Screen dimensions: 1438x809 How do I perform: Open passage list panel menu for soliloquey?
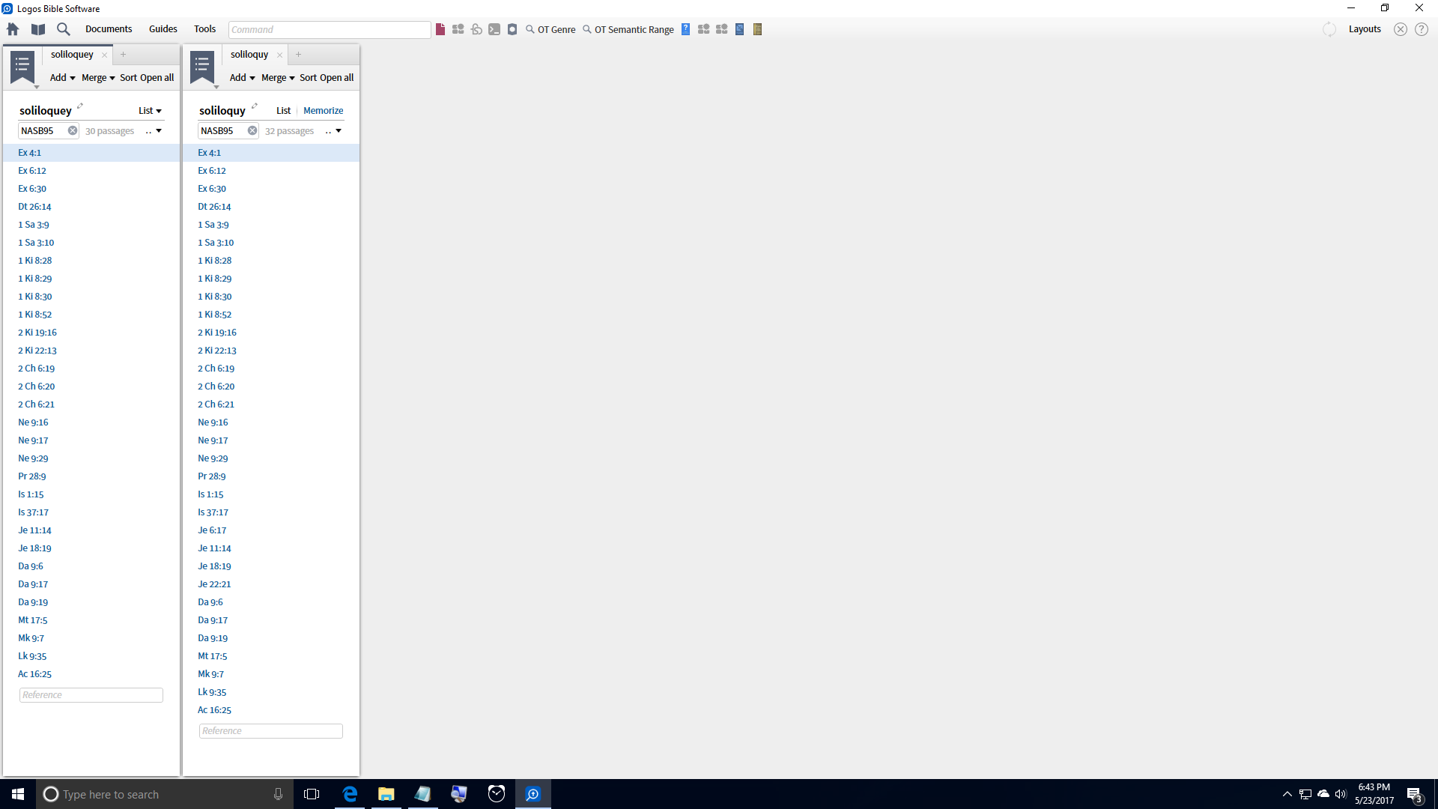point(23,68)
